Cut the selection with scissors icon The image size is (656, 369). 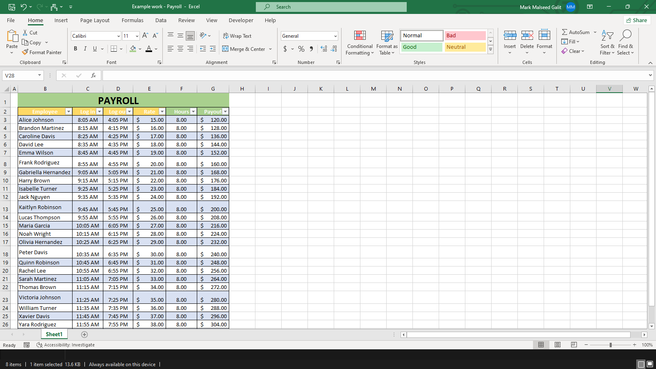coord(25,33)
